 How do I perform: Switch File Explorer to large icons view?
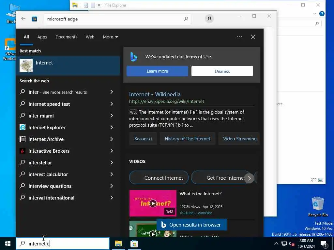coord(321,180)
